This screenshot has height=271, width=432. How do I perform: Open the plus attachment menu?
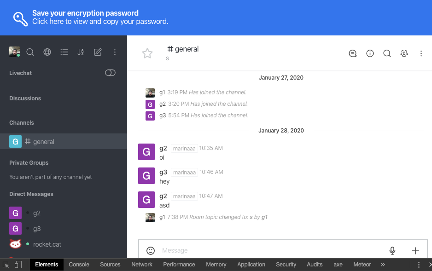[415, 251]
